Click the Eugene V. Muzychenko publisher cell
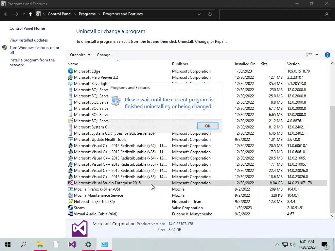The width and height of the screenshot is (335, 251). tap(192, 214)
